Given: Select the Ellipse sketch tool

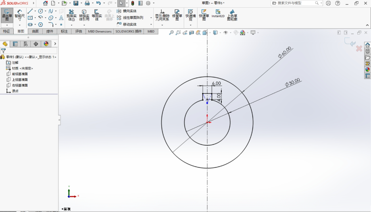Looking at the screenshot, I should (51, 18).
